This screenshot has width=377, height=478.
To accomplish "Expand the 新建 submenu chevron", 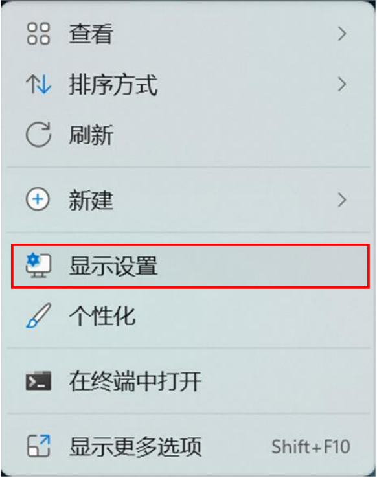I will [342, 200].
